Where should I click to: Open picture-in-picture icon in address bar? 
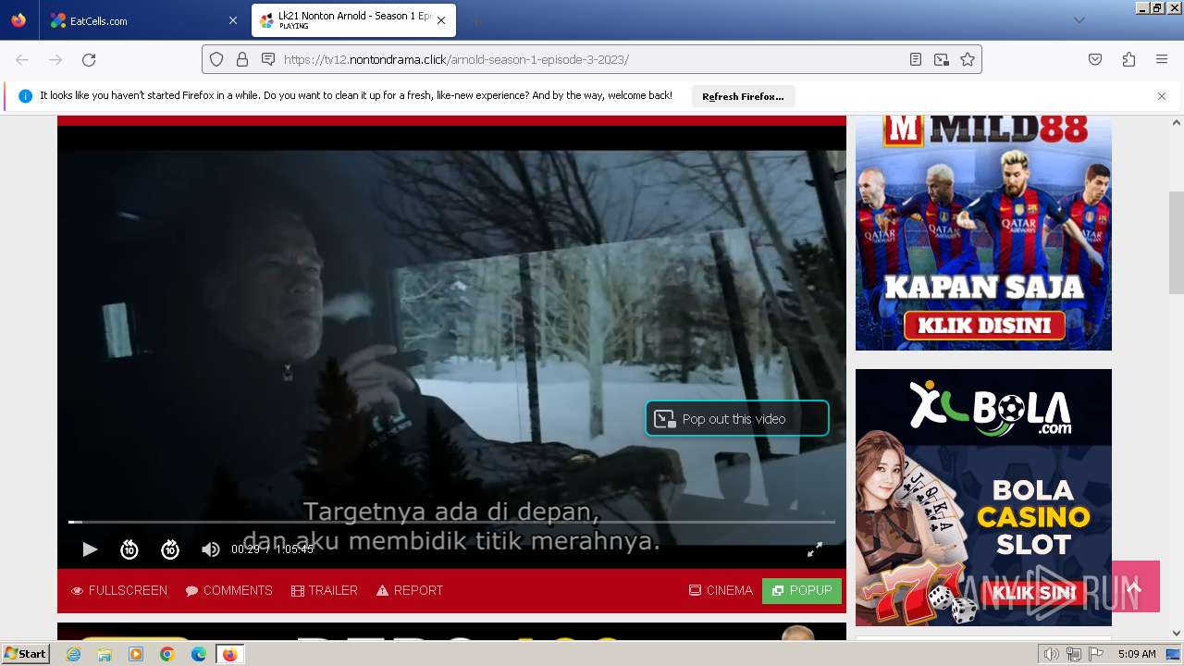[942, 59]
